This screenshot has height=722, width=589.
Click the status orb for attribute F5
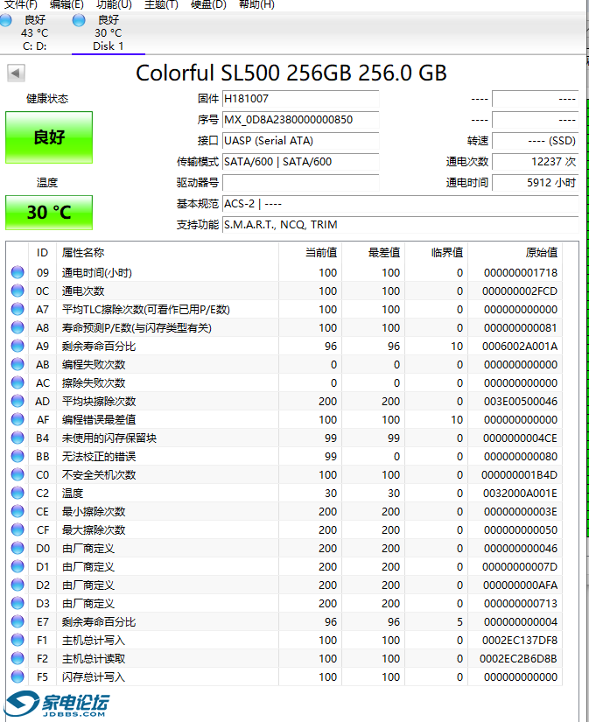(x=18, y=676)
